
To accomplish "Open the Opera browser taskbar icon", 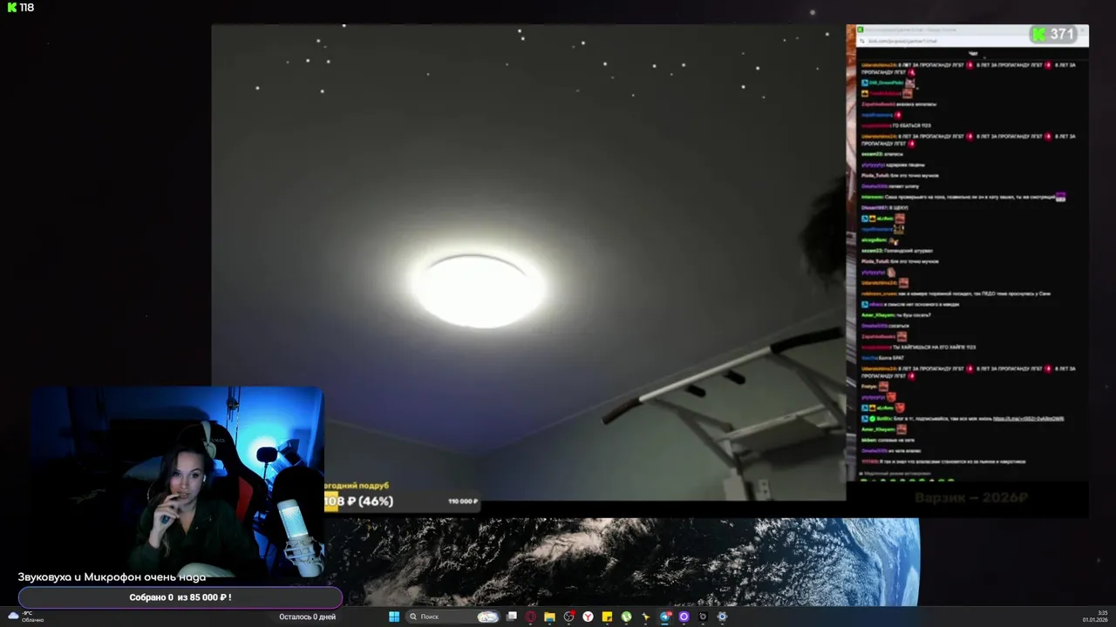I will click(x=530, y=617).
